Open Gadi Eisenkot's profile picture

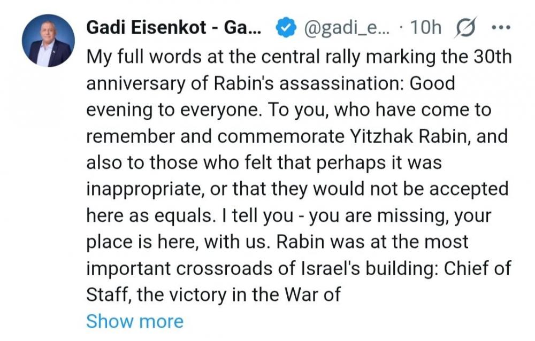48,41
